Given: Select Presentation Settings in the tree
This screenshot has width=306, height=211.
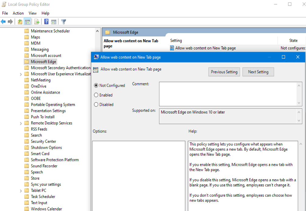Looking at the screenshot, I should pyautogui.click(x=48, y=111).
